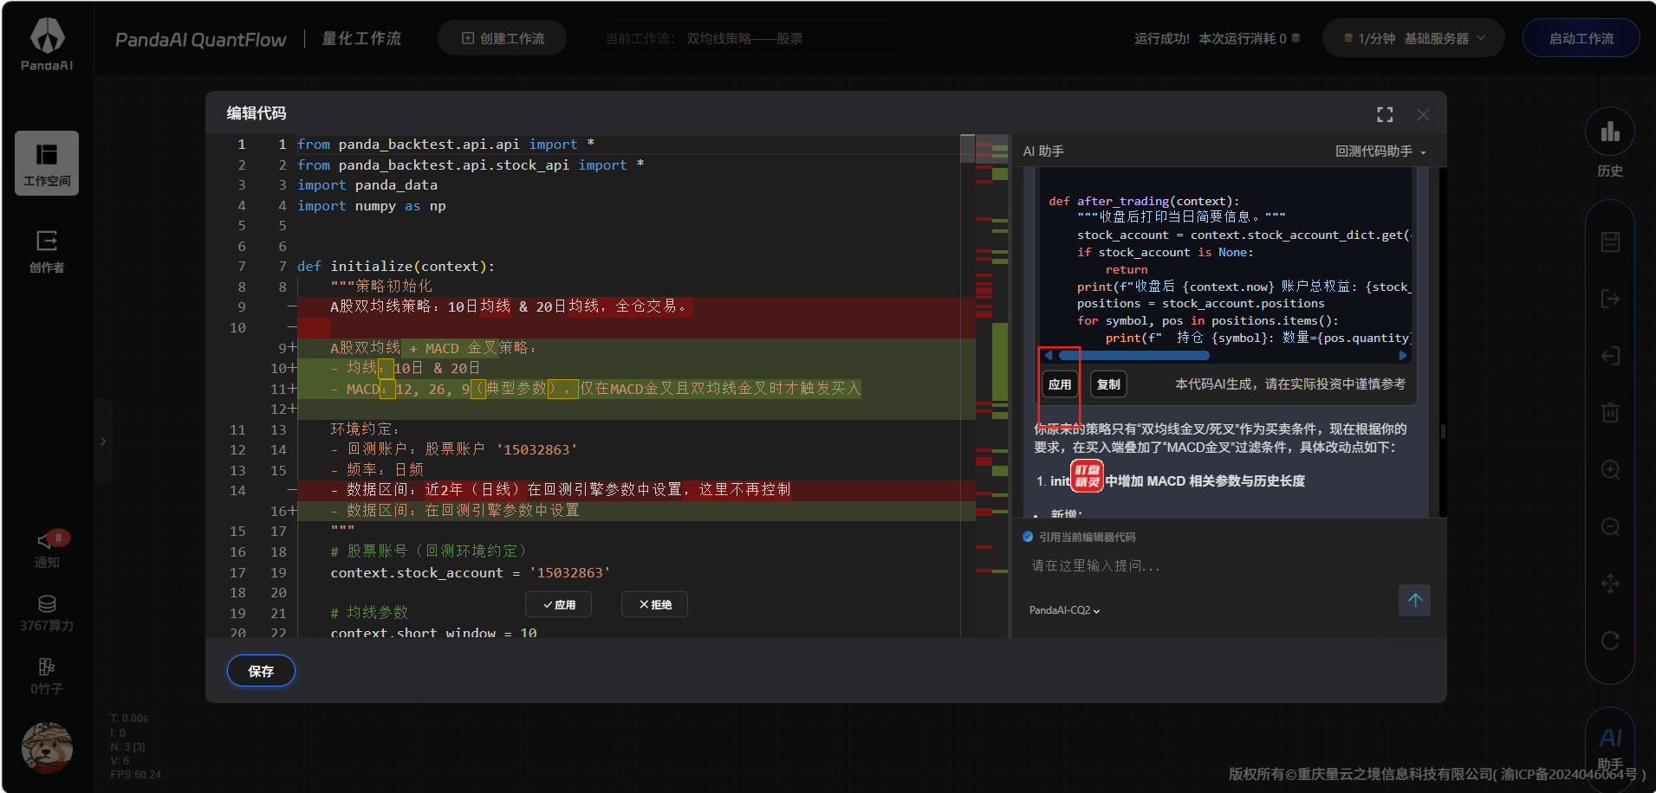The height and width of the screenshot is (793, 1656).
Task: Click the code snippet horizontal scrollbar
Action: pyautogui.click(x=1133, y=356)
